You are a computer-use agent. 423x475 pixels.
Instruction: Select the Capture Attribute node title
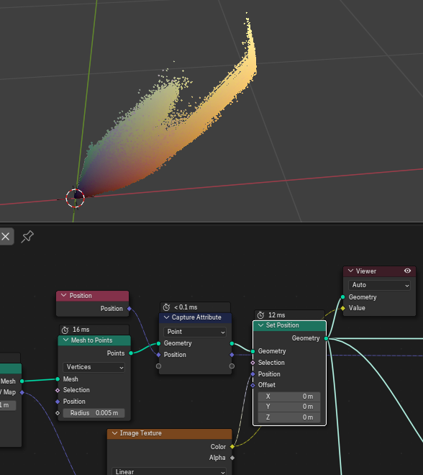pos(196,317)
